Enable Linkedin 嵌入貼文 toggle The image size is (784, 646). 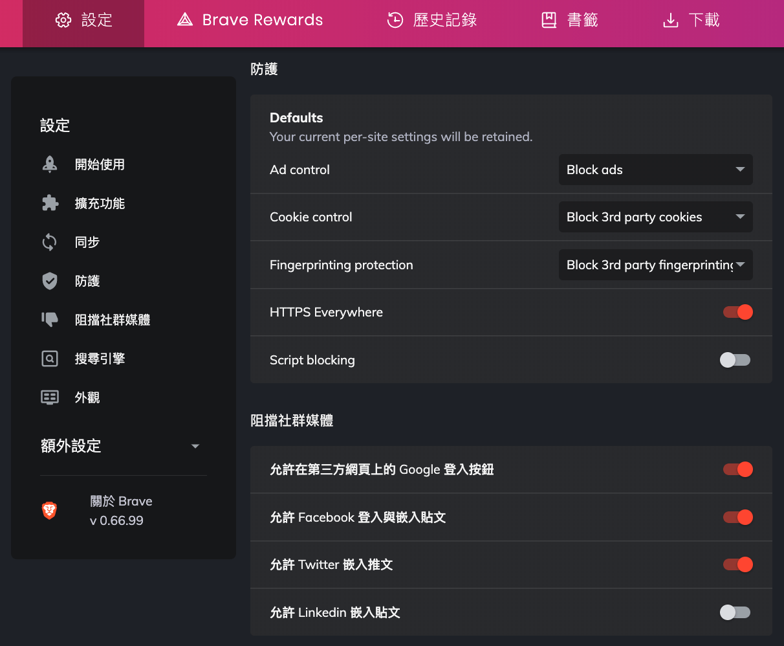[x=735, y=612]
